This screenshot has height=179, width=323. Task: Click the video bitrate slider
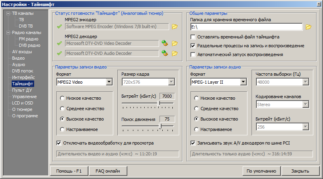click(x=147, y=103)
